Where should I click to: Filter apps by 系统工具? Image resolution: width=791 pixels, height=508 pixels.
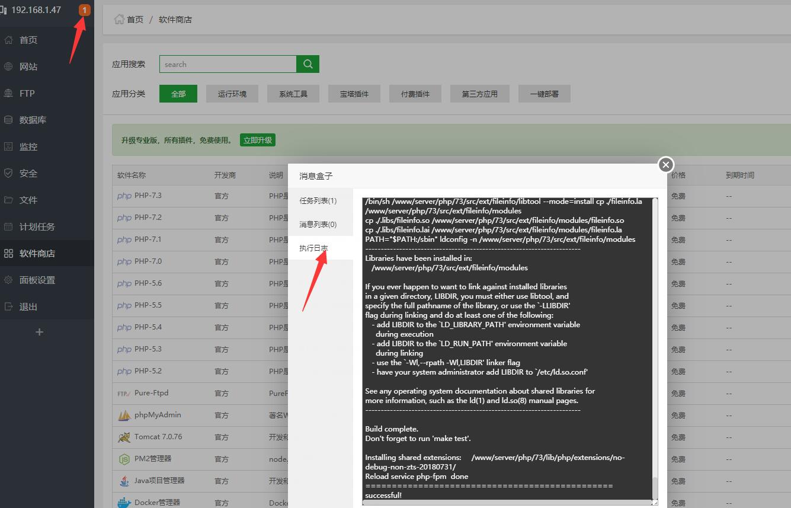(293, 94)
